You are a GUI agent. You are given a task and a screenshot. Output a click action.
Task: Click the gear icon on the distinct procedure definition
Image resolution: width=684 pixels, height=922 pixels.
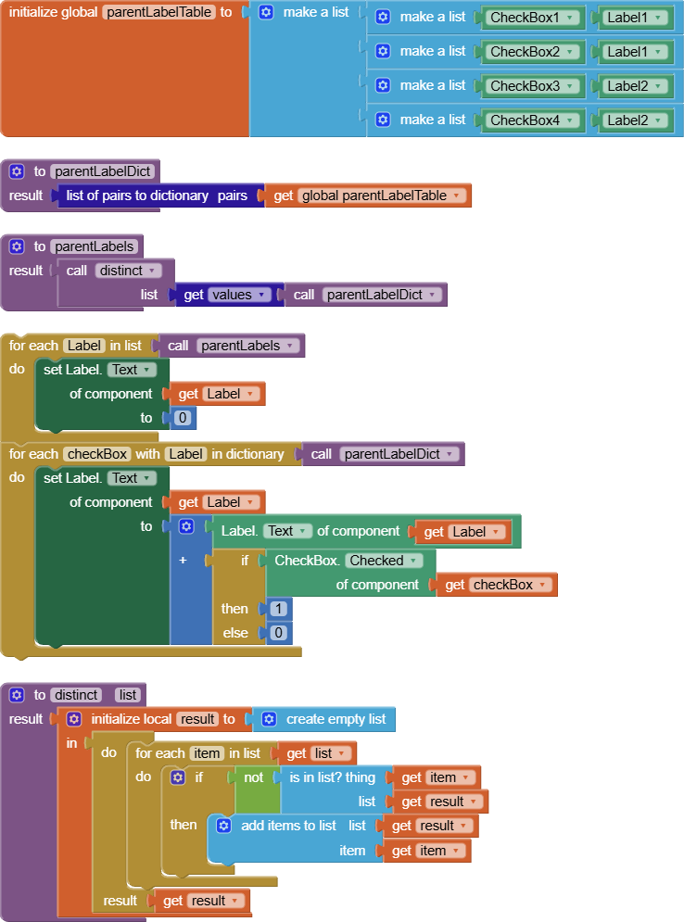(16, 695)
